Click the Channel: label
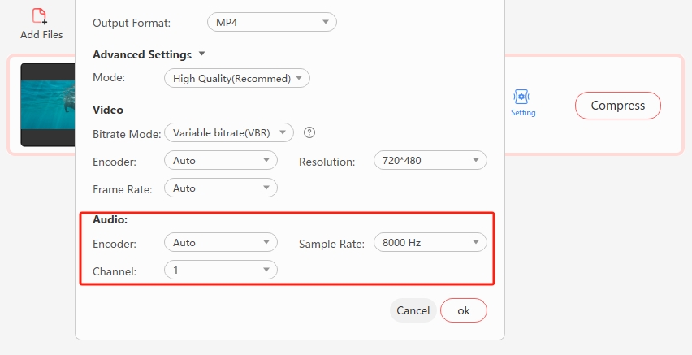This screenshot has height=355, width=692. pos(115,271)
